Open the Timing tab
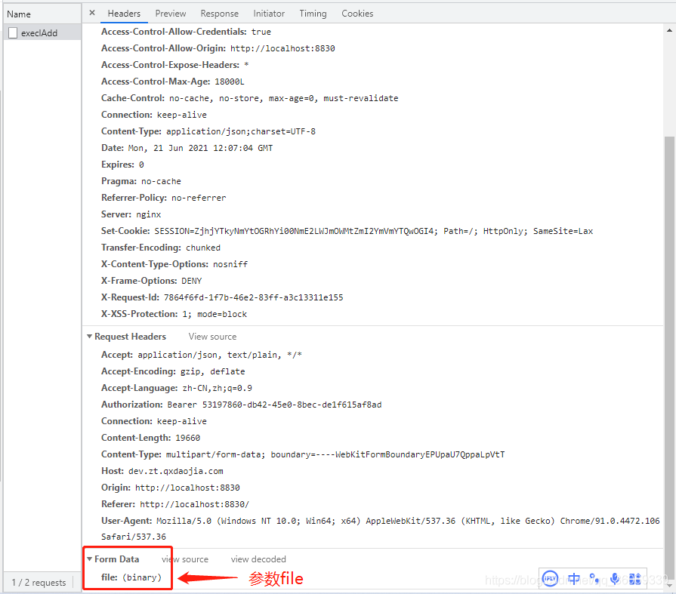 [313, 13]
